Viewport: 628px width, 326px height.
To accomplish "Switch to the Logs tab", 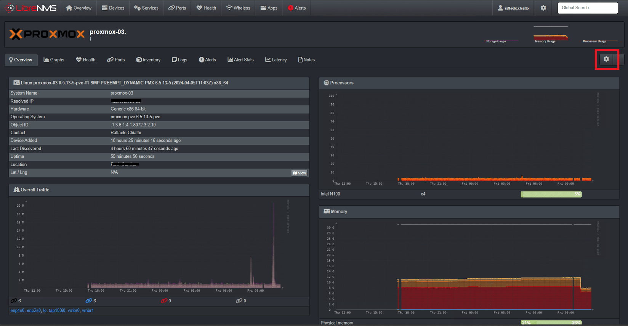I will point(179,60).
